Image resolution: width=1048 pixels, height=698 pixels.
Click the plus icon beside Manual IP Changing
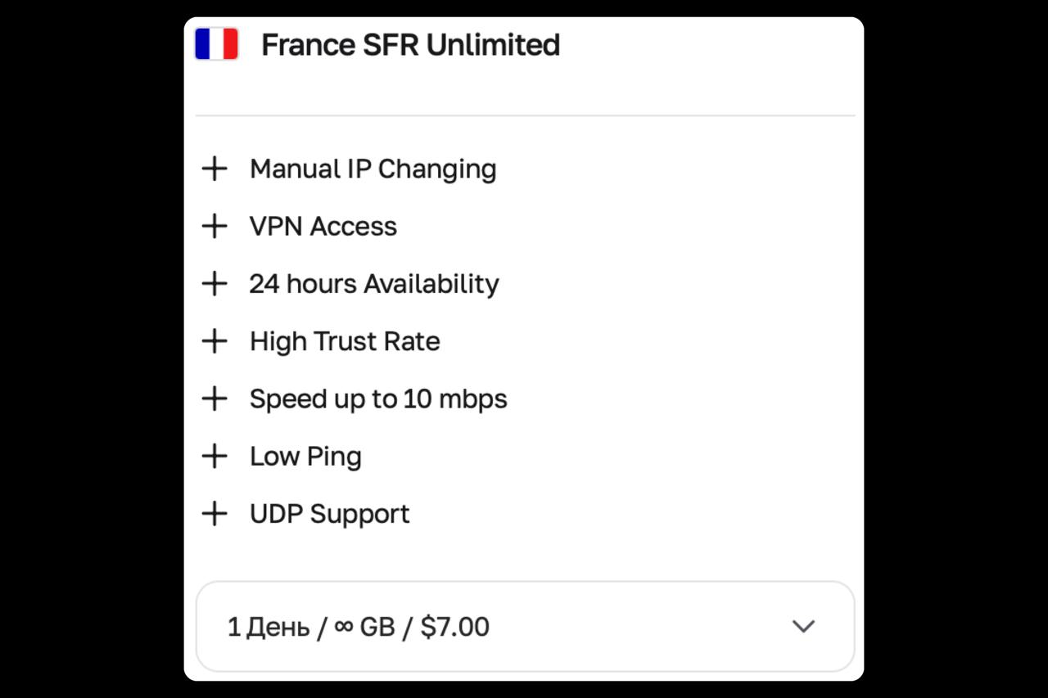[215, 169]
